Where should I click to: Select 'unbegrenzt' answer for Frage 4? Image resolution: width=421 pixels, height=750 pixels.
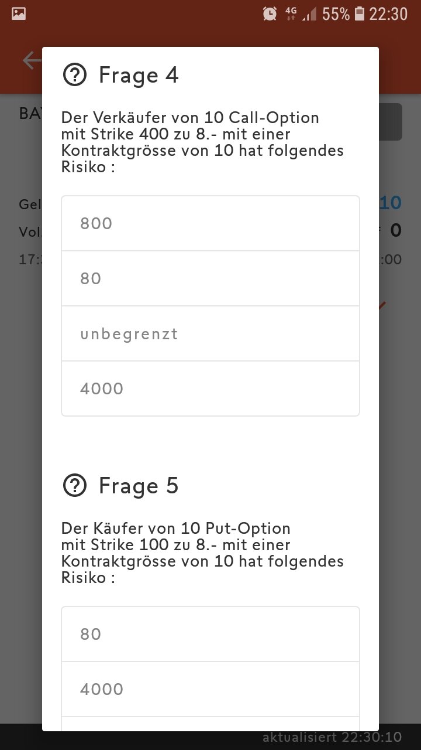(x=210, y=333)
